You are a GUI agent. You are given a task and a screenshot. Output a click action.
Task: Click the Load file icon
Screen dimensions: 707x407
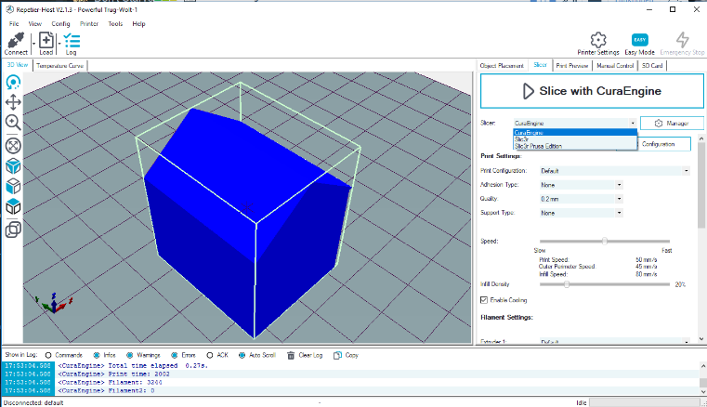pyautogui.click(x=46, y=41)
